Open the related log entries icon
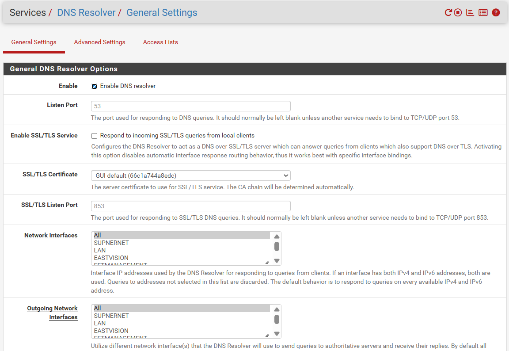Screen dimensions: 509x351 pyautogui.click(x=483, y=13)
